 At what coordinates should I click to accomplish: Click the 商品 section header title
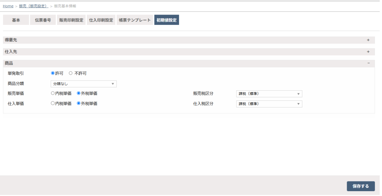9,63
